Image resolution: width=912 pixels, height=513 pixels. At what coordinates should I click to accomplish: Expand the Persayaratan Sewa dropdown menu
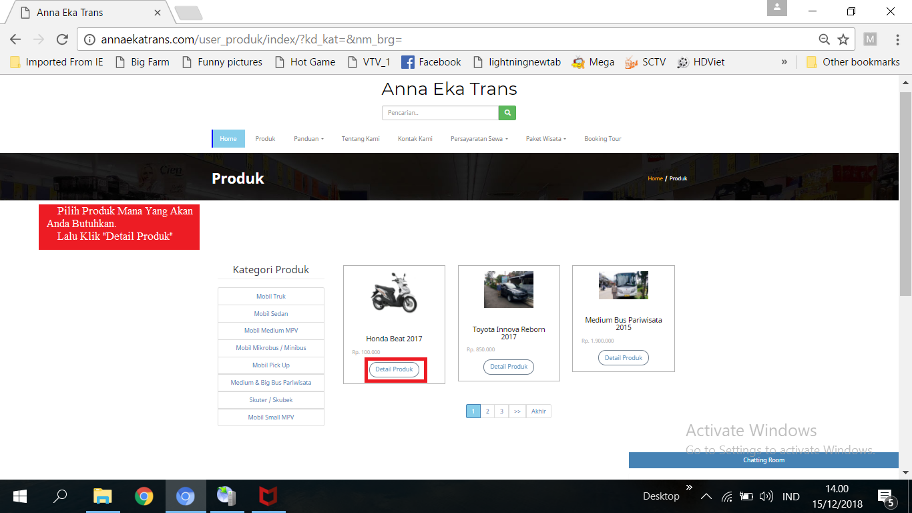click(479, 139)
